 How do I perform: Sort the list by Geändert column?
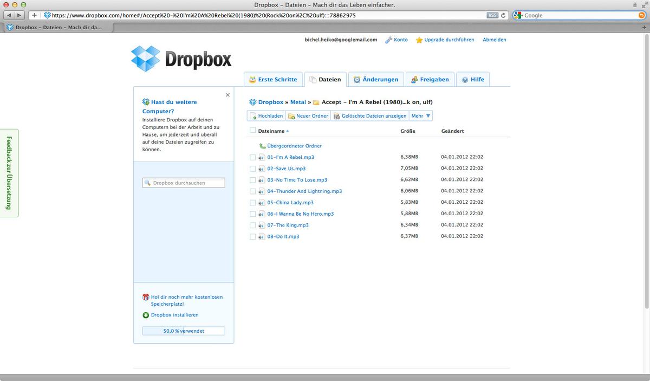[x=452, y=131]
